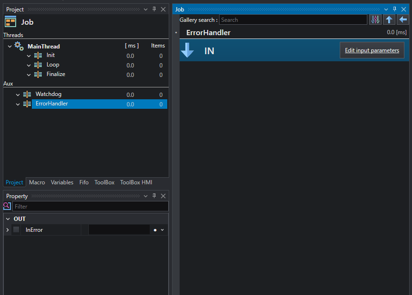
Task: Switch to the Macro tab
Action: (x=37, y=182)
